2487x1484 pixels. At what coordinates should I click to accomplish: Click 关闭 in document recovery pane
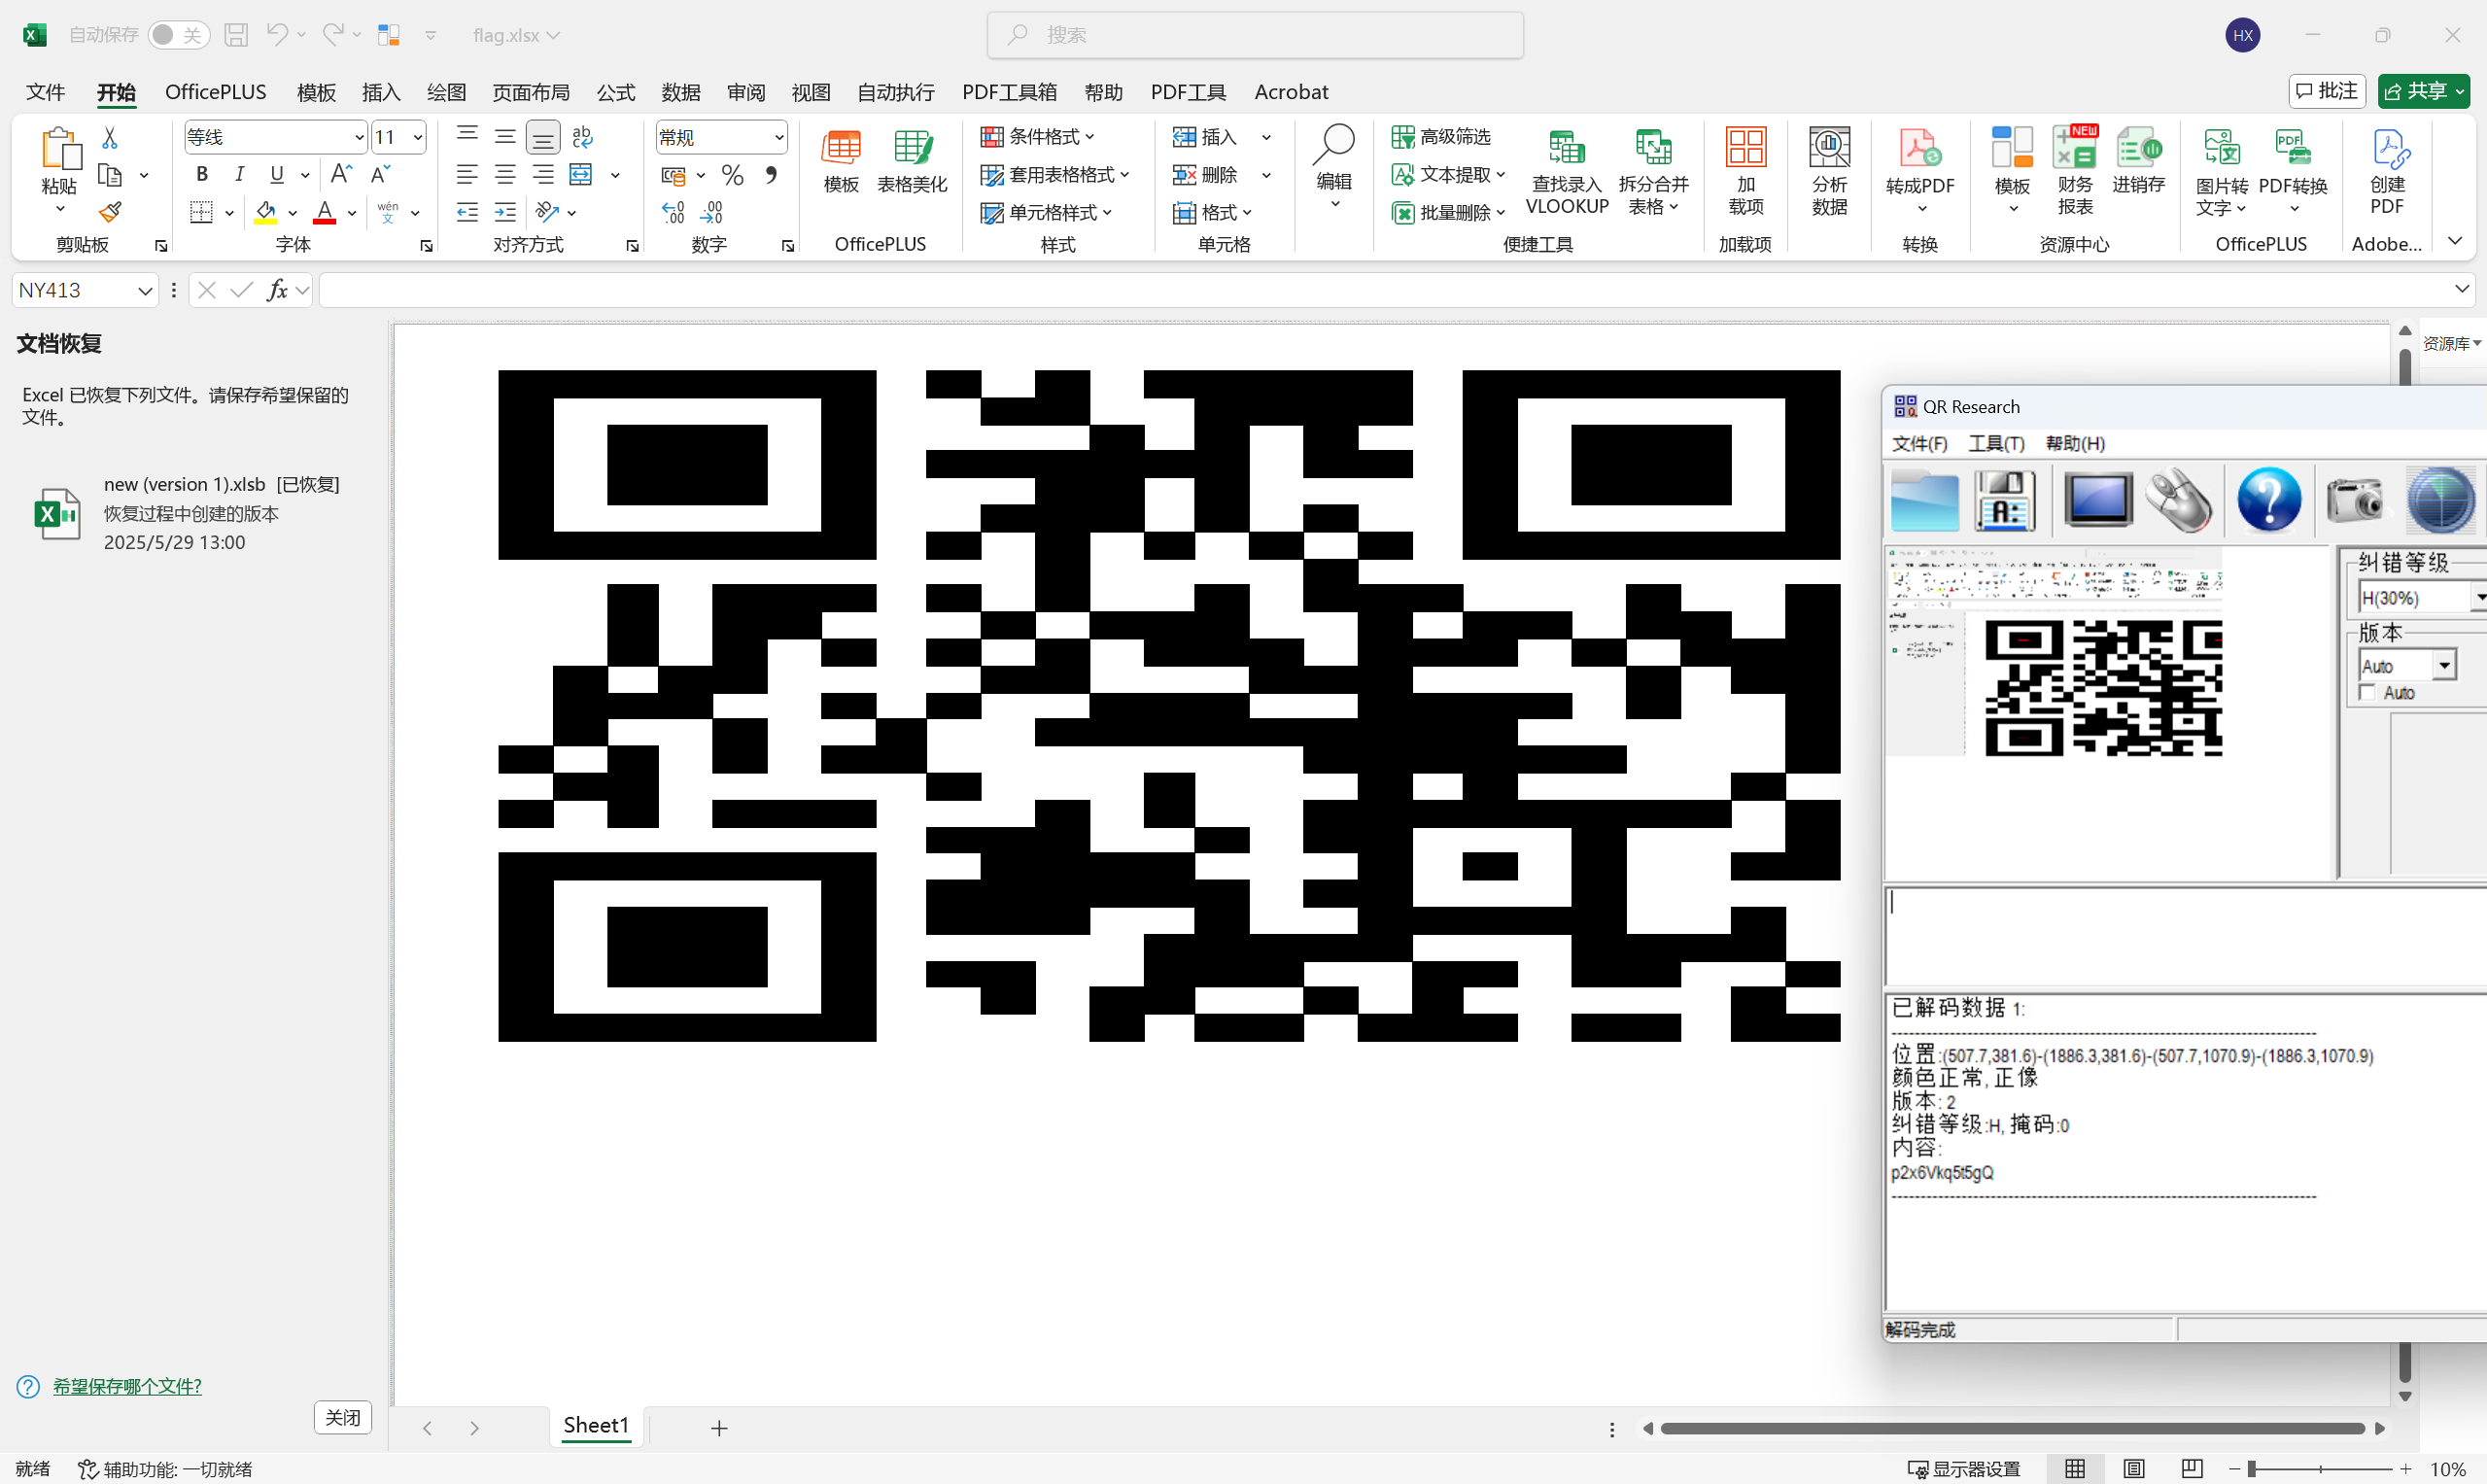click(x=343, y=1417)
